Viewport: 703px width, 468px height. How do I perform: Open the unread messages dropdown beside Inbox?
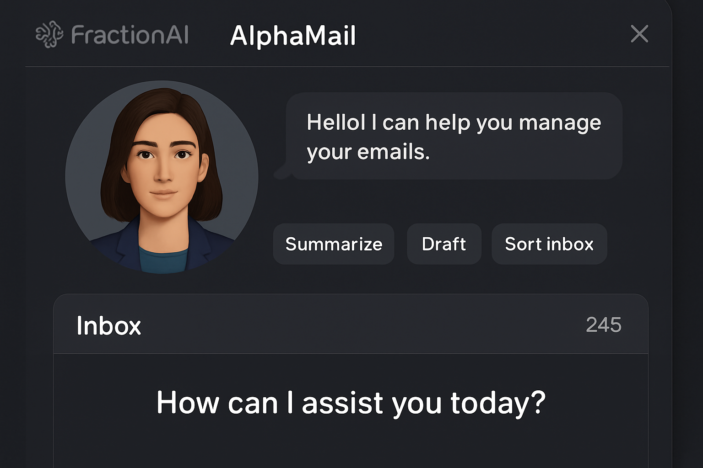pos(604,325)
